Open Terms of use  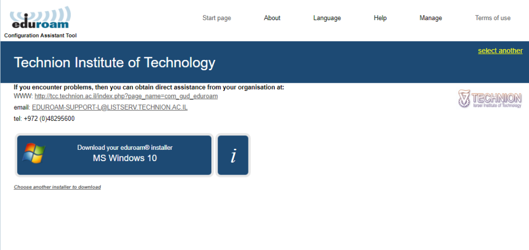(492, 18)
